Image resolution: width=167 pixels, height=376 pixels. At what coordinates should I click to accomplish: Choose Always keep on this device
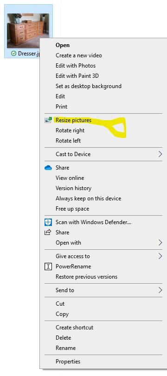point(89,198)
